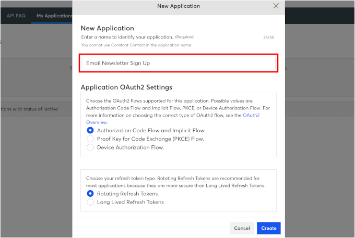Choose Long Lived Refresh Tokens option
The width and height of the screenshot is (355, 238).
pyautogui.click(x=90, y=202)
